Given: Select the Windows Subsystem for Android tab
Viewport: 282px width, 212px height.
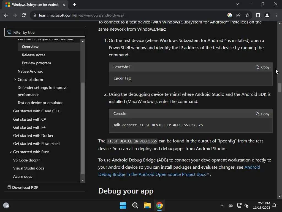Looking at the screenshot, I should coord(35,5).
